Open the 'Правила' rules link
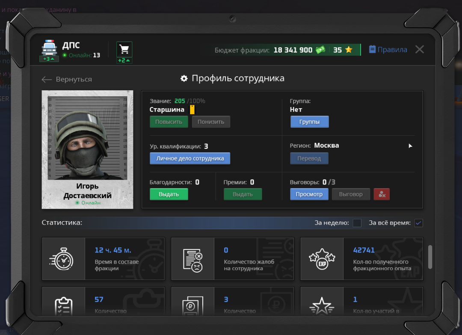462x335 pixels. coord(388,50)
